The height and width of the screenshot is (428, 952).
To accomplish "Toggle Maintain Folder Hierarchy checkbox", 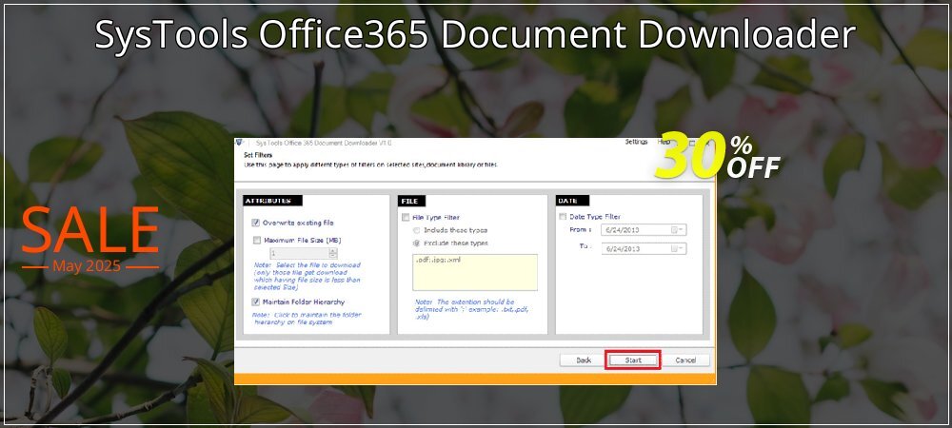I will pyautogui.click(x=256, y=302).
